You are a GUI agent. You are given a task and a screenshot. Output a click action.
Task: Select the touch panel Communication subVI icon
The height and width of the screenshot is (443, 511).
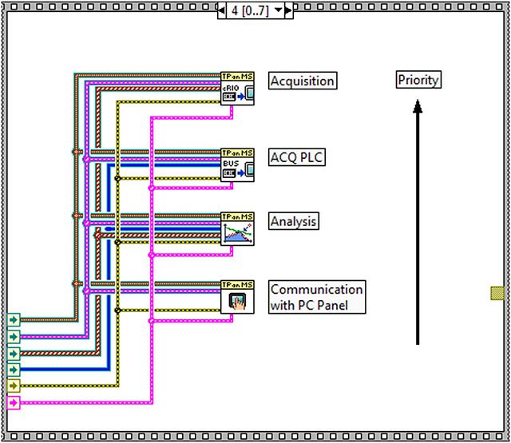(237, 297)
